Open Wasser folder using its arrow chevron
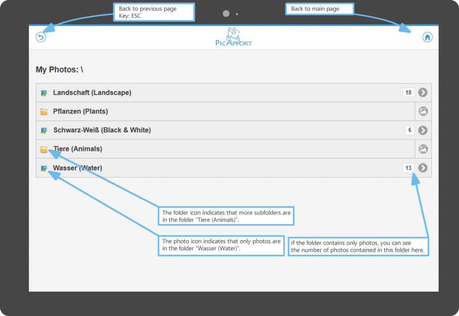 [423, 168]
